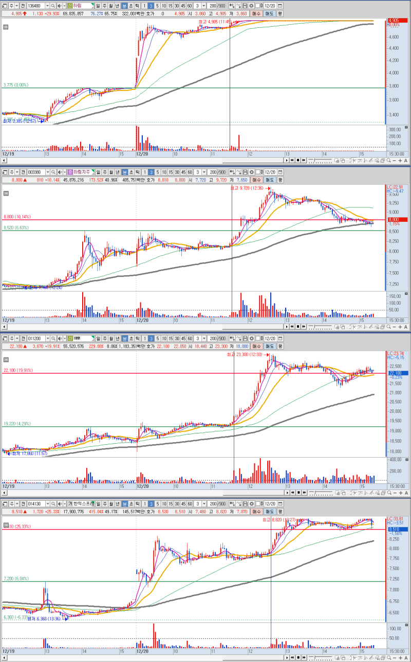The height and width of the screenshot is (662, 411).
Task: Click the play button under 하림 chart
Action: pos(287,161)
